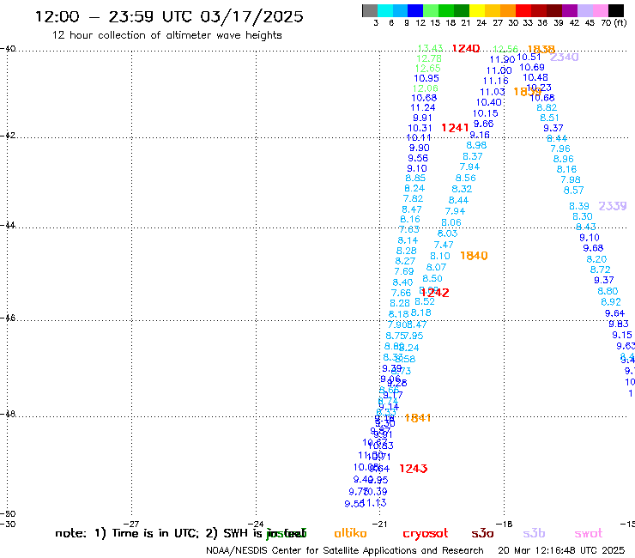Click the NOAA/NESDIS credit line
Image resolution: width=635 pixels, height=558 pixels.
click(x=345, y=551)
